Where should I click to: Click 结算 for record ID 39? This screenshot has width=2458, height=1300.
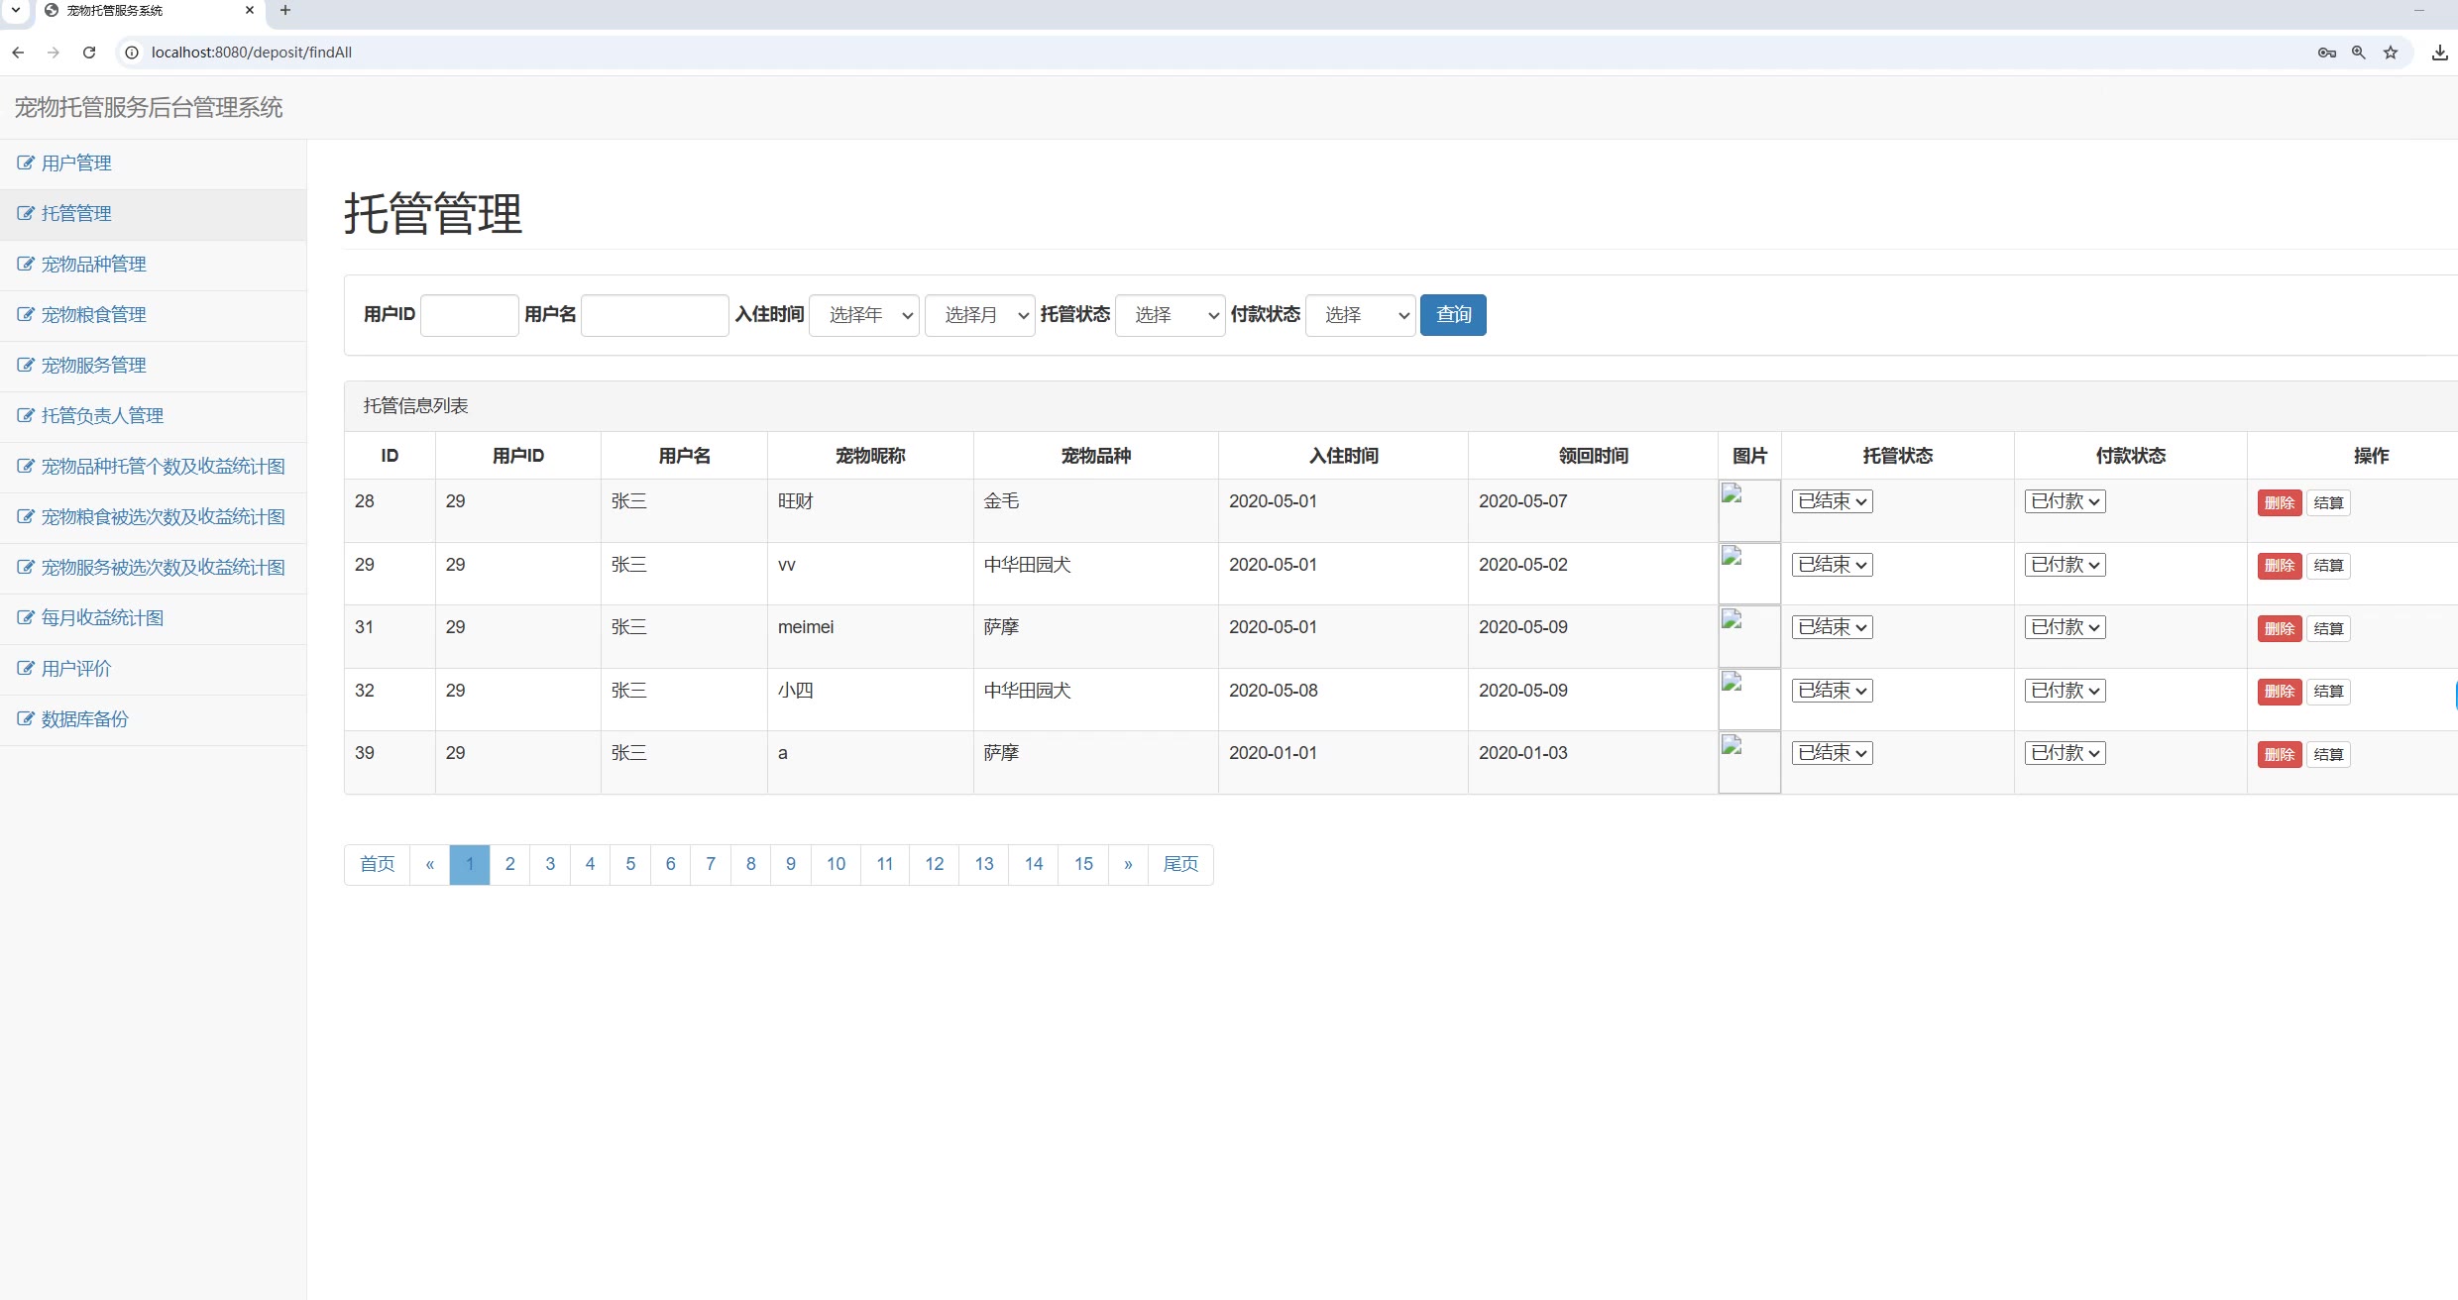coord(2328,755)
